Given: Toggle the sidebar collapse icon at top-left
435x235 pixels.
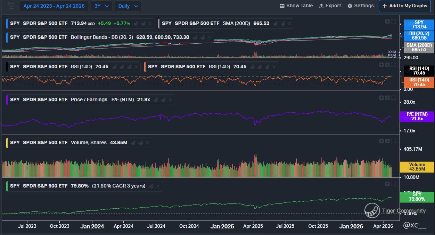Looking at the screenshot, I should pyautogui.click(x=10, y=6).
